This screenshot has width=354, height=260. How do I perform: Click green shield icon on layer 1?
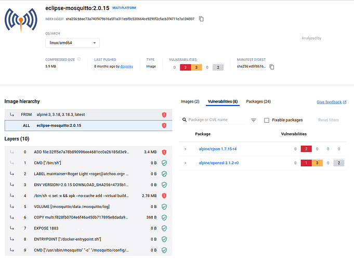[164, 163]
